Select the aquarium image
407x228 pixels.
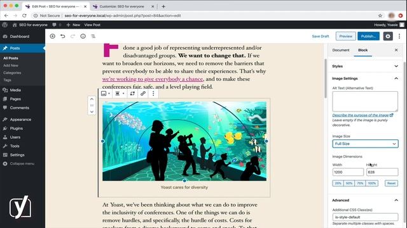pyautogui.click(x=184, y=141)
